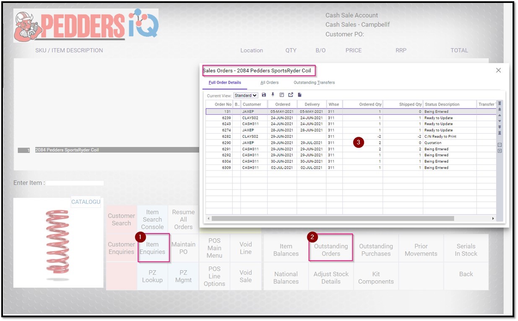Click the Void Line button
Viewport: 518px width, 321px height.
[246, 248]
